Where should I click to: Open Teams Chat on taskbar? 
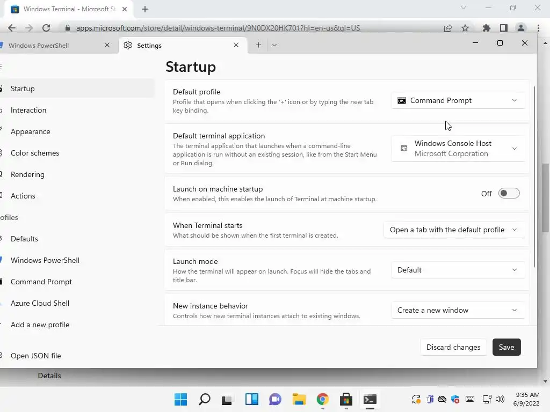click(276, 399)
